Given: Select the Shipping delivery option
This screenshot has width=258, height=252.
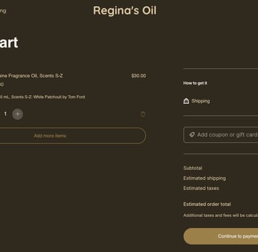Looking at the screenshot, I should [x=200, y=101].
